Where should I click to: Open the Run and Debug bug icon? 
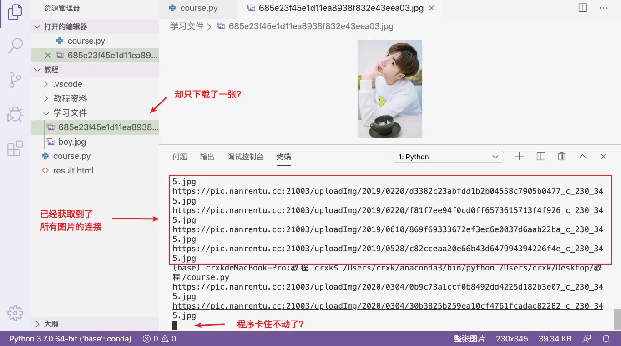coord(15,114)
